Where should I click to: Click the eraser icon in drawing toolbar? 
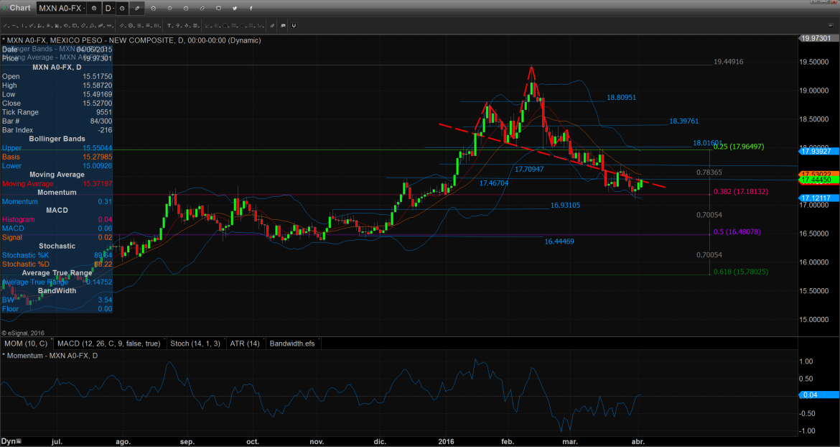272,25
